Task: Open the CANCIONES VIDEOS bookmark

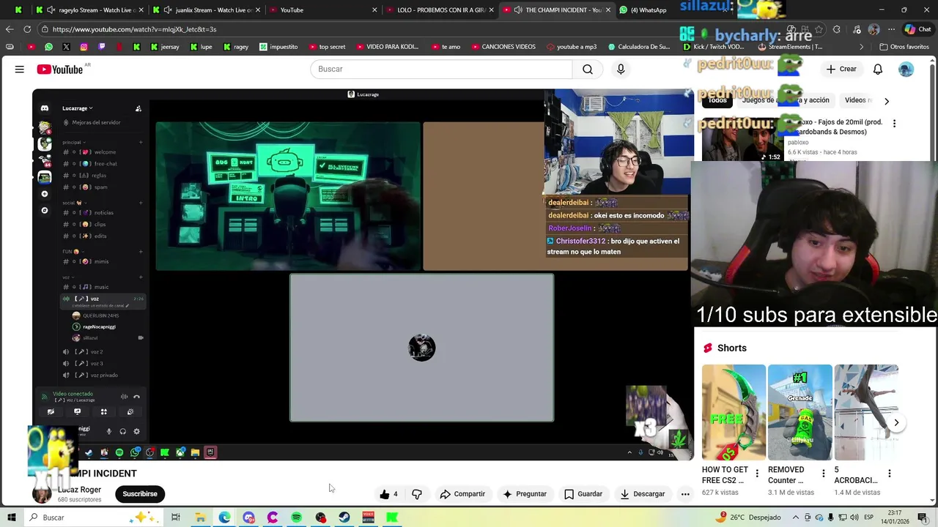Action: 503,47
